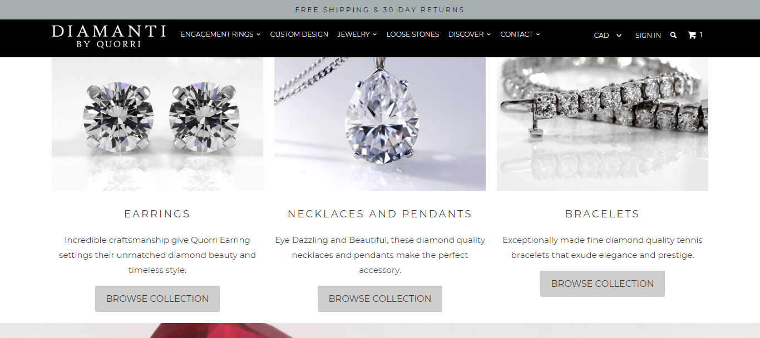This screenshot has width=760, height=338.
Task: Click the Sign In link
Action: [648, 35]
